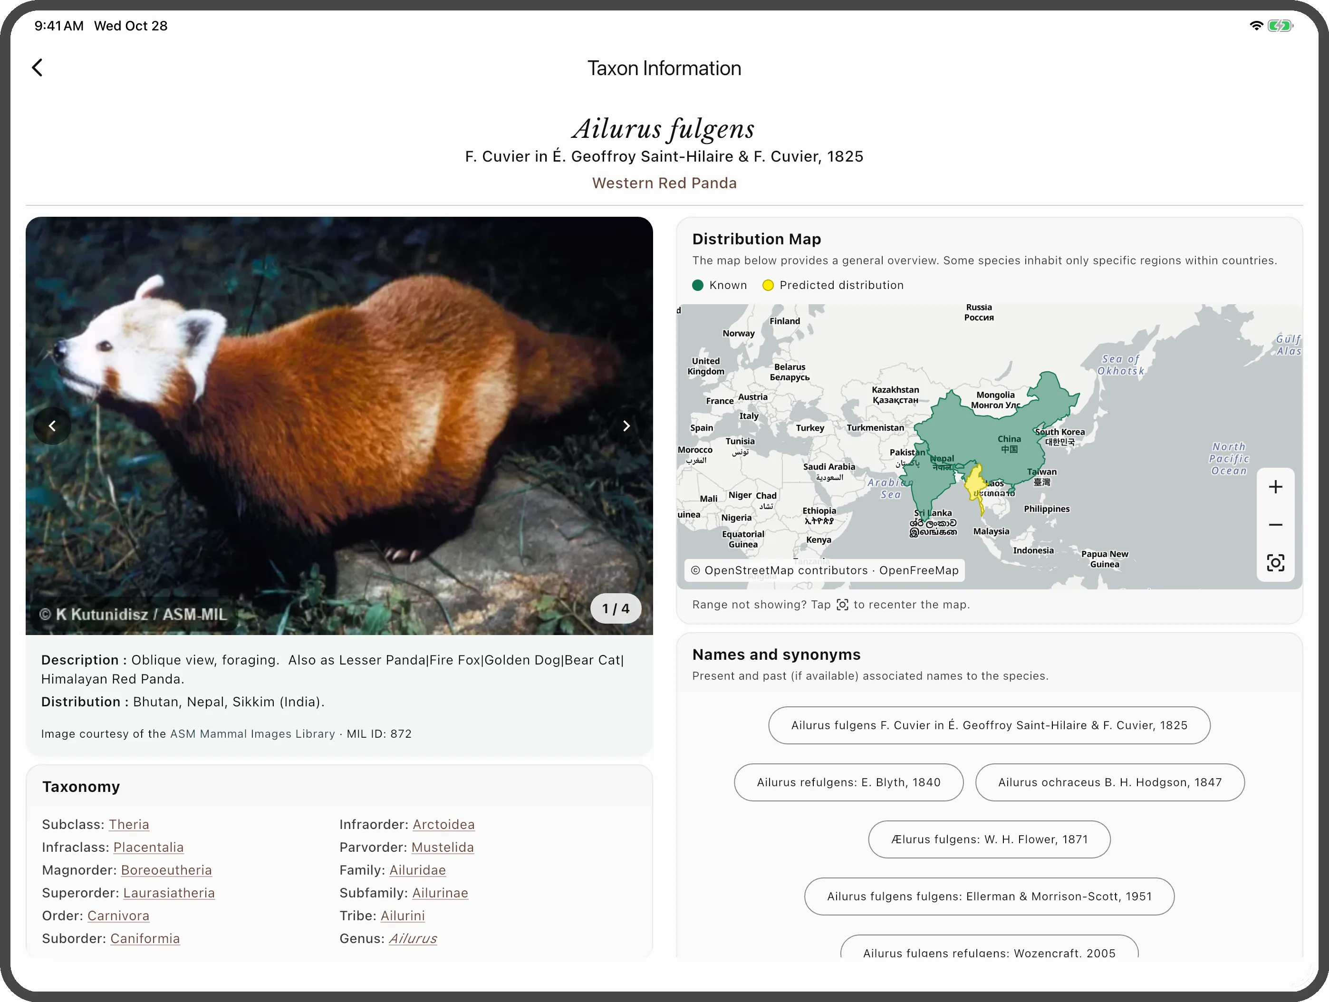Screen dimensions: 1329x1002
Task: Click the Ailurus fulgens species title
Action: point(663,128)
